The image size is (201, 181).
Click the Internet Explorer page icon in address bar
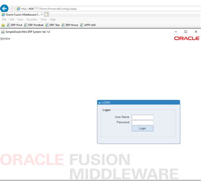[x=18, y=9]
